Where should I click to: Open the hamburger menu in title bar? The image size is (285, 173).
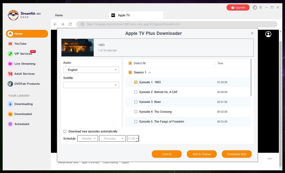pyautogui.click(x=261, y=7)
